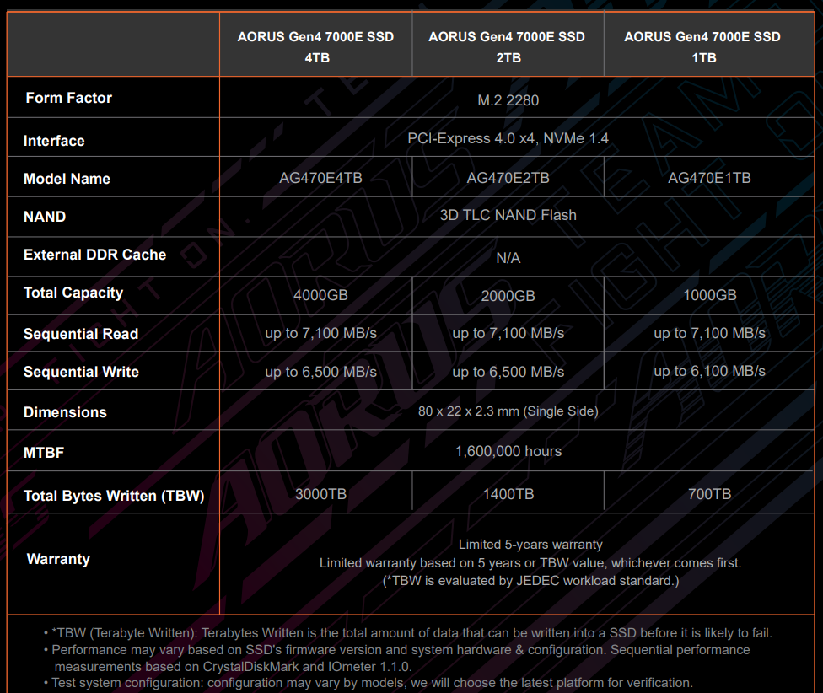
Task: Click the 1400TB TBW cell
Action: [x=508, y=494]
